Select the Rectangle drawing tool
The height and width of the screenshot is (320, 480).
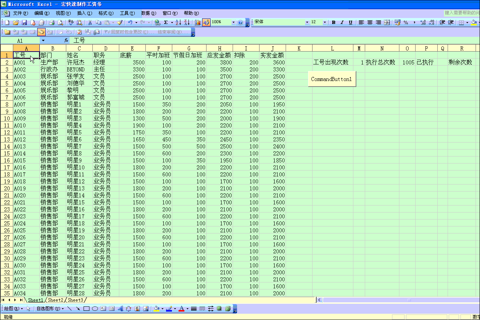tap(87, 309)
